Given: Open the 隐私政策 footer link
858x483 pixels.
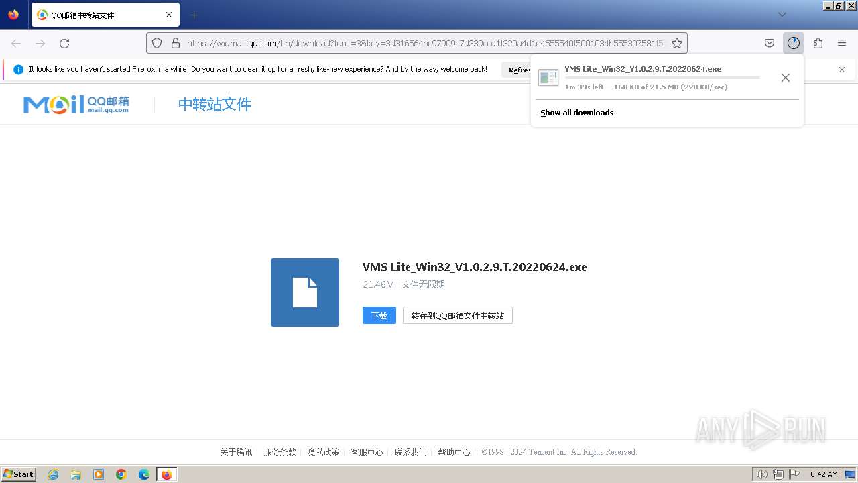Looking at the screenshot, I should tap(323, 452).
